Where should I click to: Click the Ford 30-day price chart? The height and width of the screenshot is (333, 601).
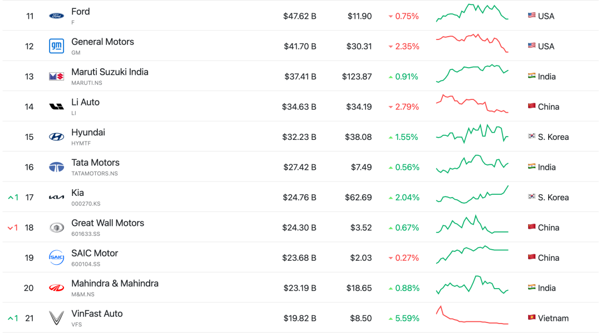pos(472,13)
